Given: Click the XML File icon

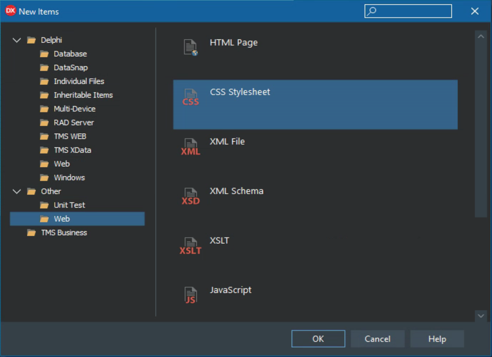Looking at the screenshot, I should tap(190, 147).
